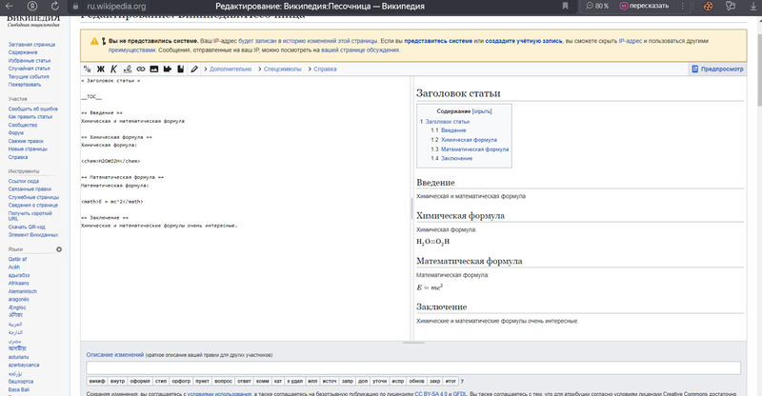Toggle wiki syntax highlighting icon
Viewport: 762px width, 396px height.
click(88, 69)
